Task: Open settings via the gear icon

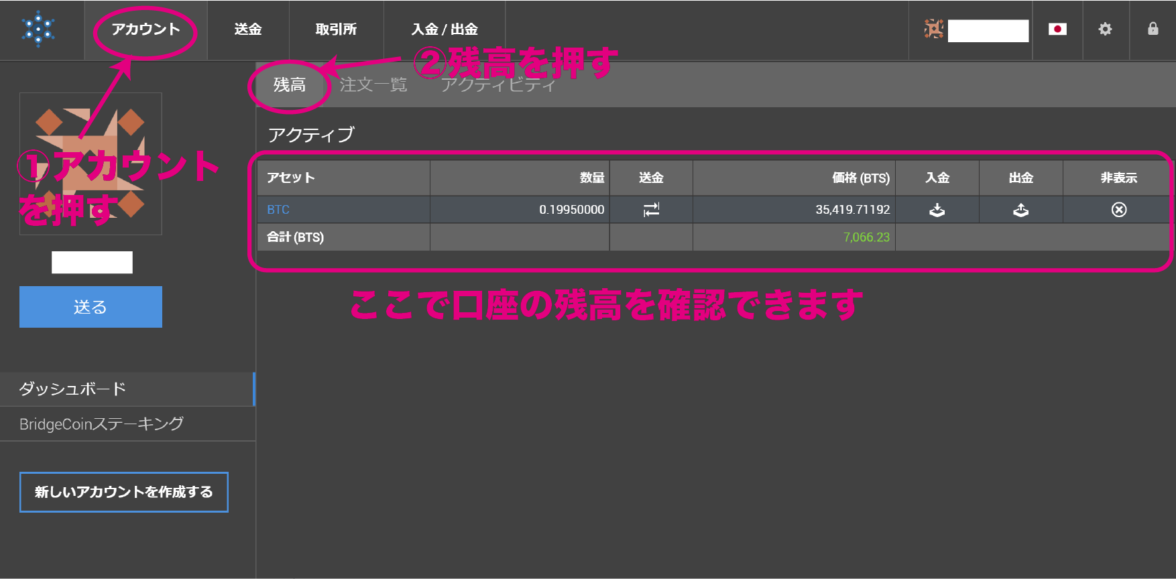Action: pos(1105,29)
